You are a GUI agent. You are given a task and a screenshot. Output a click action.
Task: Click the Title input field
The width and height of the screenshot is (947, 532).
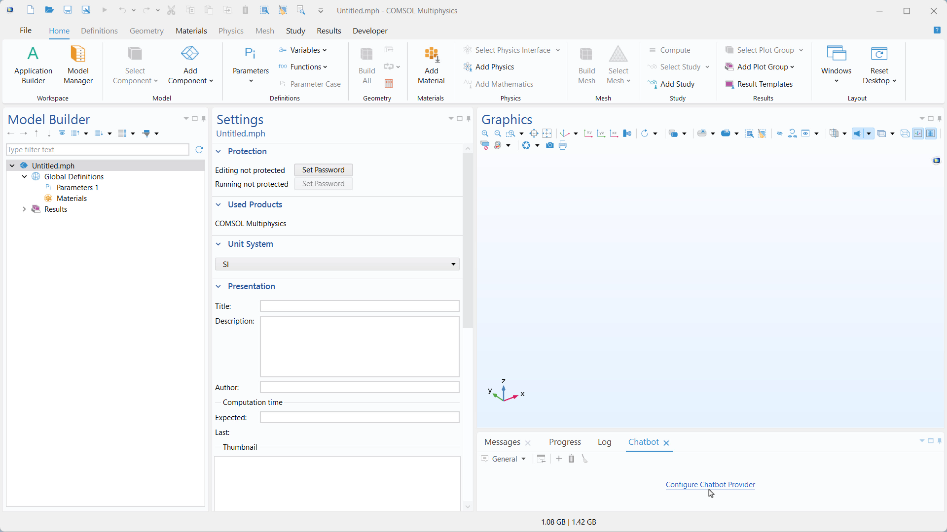pos(360,306)
